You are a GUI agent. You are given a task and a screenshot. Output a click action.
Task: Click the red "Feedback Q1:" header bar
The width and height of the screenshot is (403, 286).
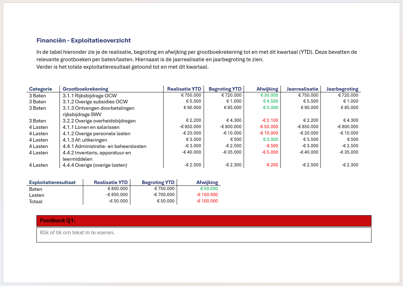[x=204, y=221]
